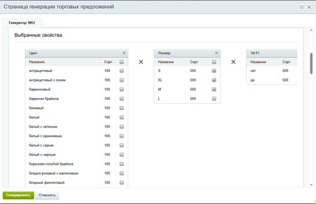Check бирюзово-голубой Крайола checkbox
Image resolution: width=316 pixels, height=204 pixels.
pyautogui.click(x=122, y=164)
